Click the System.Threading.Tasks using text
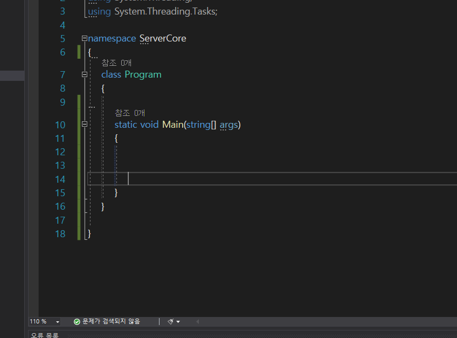The height and width of the screenshot is (338, 457). (x=166, y=11)
